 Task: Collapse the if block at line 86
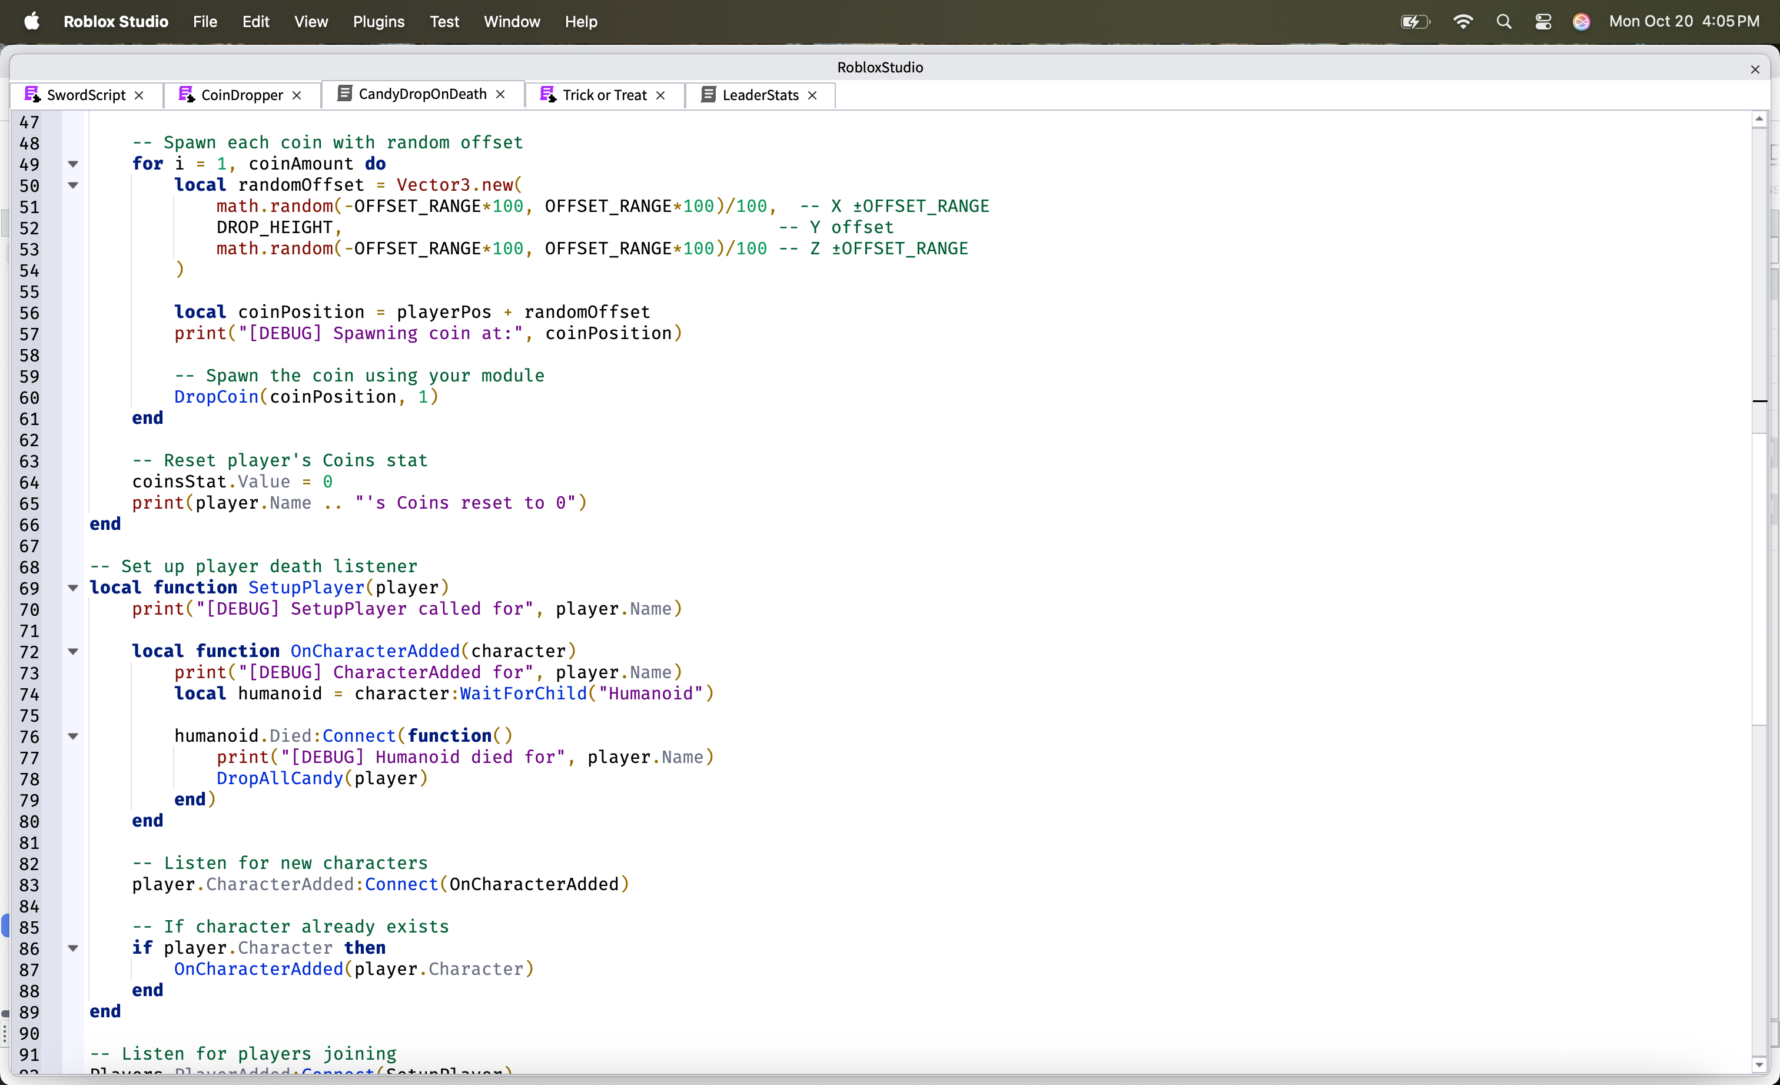coord(73,948)
